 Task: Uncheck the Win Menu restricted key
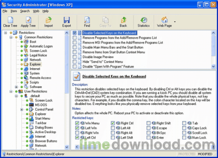point(77,123)
